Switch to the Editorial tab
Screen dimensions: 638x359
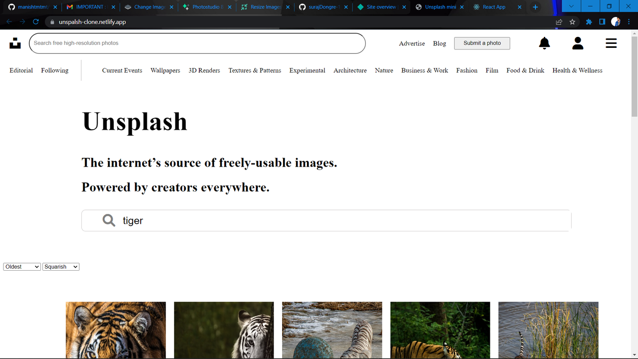pyautogui.click(x=21, y=70)
